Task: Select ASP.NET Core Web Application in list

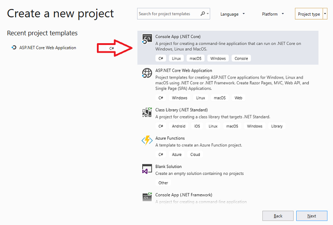Action: tap(183, 71)
